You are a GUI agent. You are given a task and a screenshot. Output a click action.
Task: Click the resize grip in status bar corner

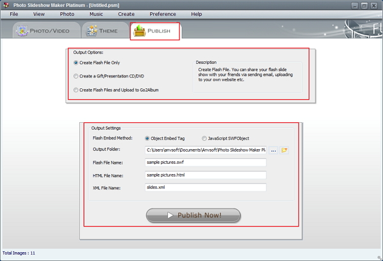point(380,258)
